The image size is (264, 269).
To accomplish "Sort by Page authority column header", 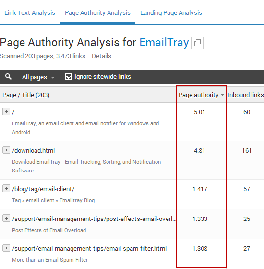I will [201, 95].
